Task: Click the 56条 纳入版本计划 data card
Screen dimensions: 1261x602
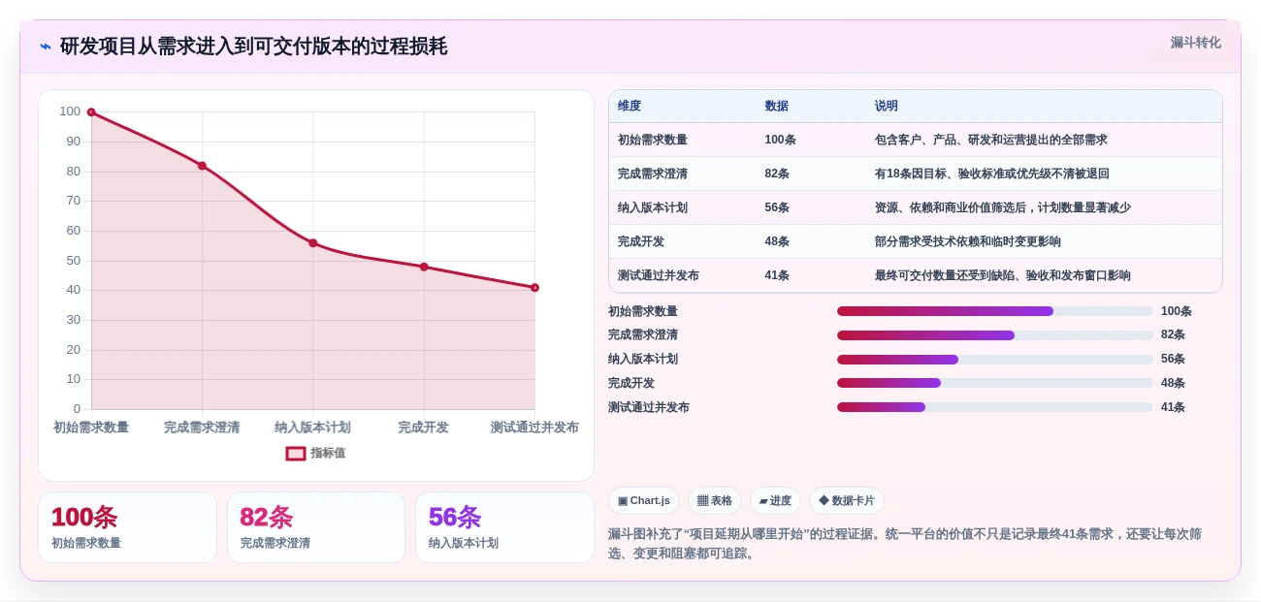Action: [504, 527]
